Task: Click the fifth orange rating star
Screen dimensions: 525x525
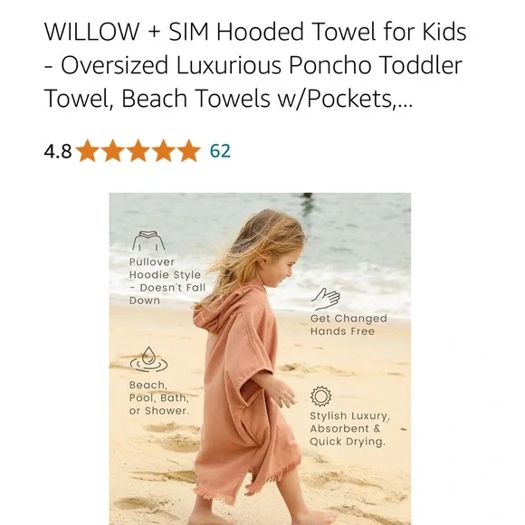Action: pos(188,150)
